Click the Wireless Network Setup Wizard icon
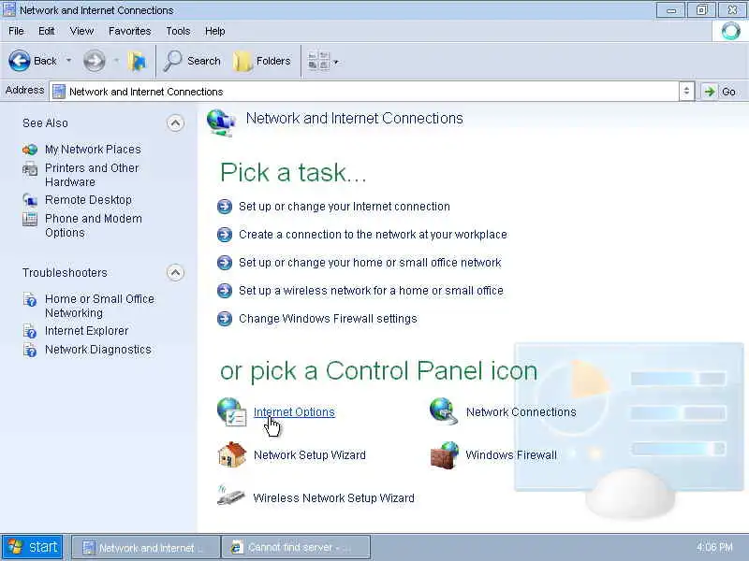 pos(231,496)
